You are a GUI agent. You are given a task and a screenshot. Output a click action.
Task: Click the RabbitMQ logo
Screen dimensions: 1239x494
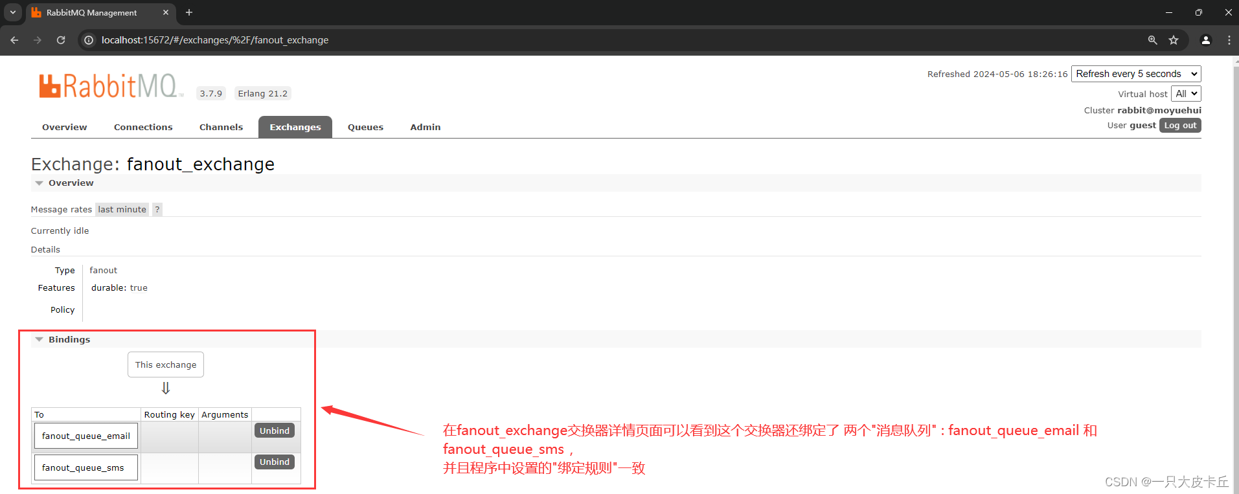110,85
